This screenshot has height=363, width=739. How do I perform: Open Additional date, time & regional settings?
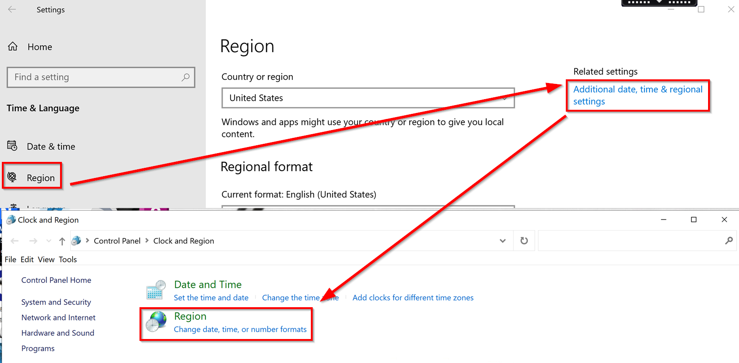[x=638, y=95]
